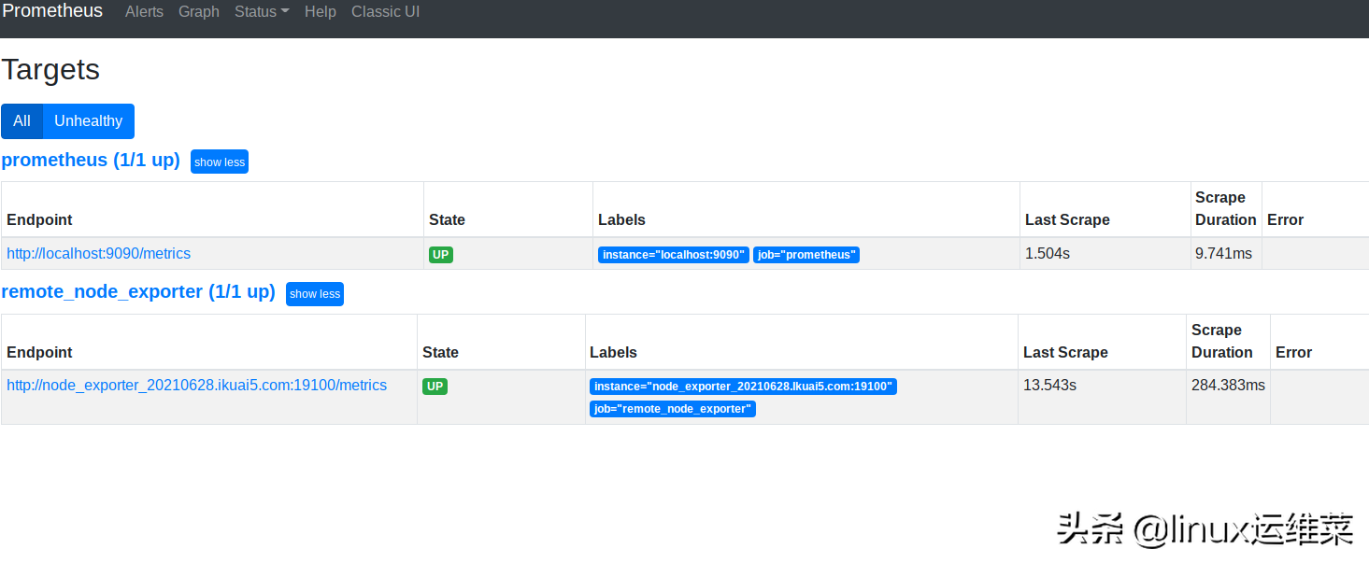The height and width of the screenshot is (563, 1369).
Task: Select the 13.543s last scrape value
Action: pos(1049,385)
